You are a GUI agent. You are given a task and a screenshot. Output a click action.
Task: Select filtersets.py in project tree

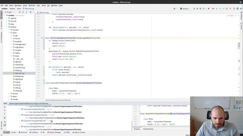(x=20, y=73)
